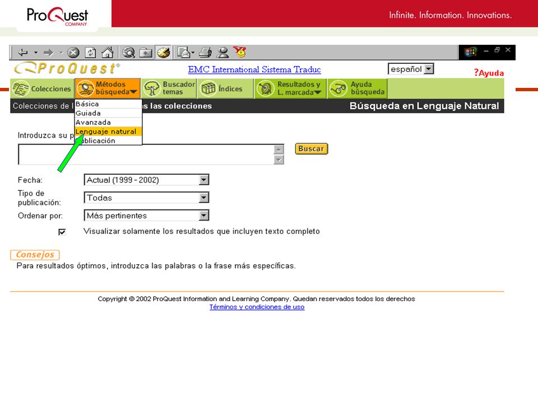
Task: Open the Fecha dropdown showing Actual (1999 - 2002)
Action: coord(146,180)
